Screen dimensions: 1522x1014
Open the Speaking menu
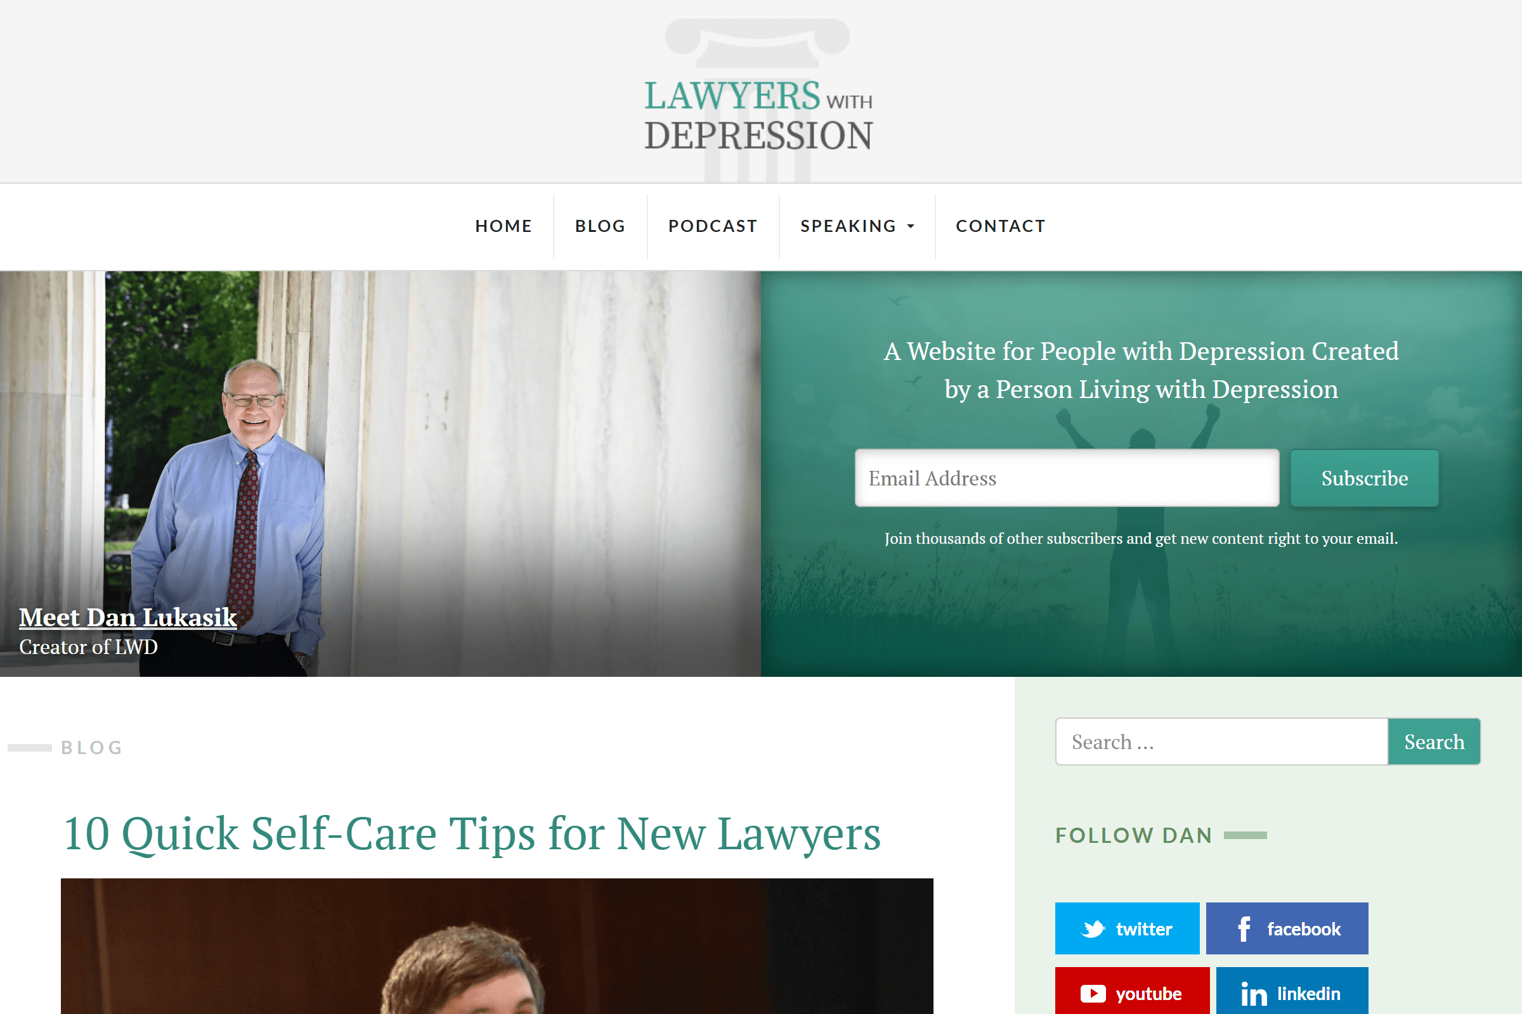[849, 226]
